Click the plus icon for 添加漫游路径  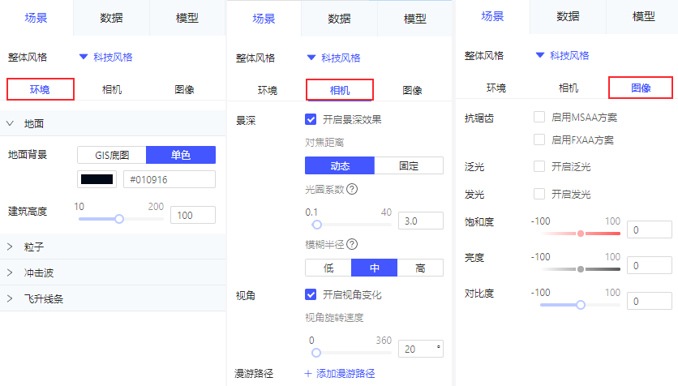pyautogui.click(x=308, y=374)
